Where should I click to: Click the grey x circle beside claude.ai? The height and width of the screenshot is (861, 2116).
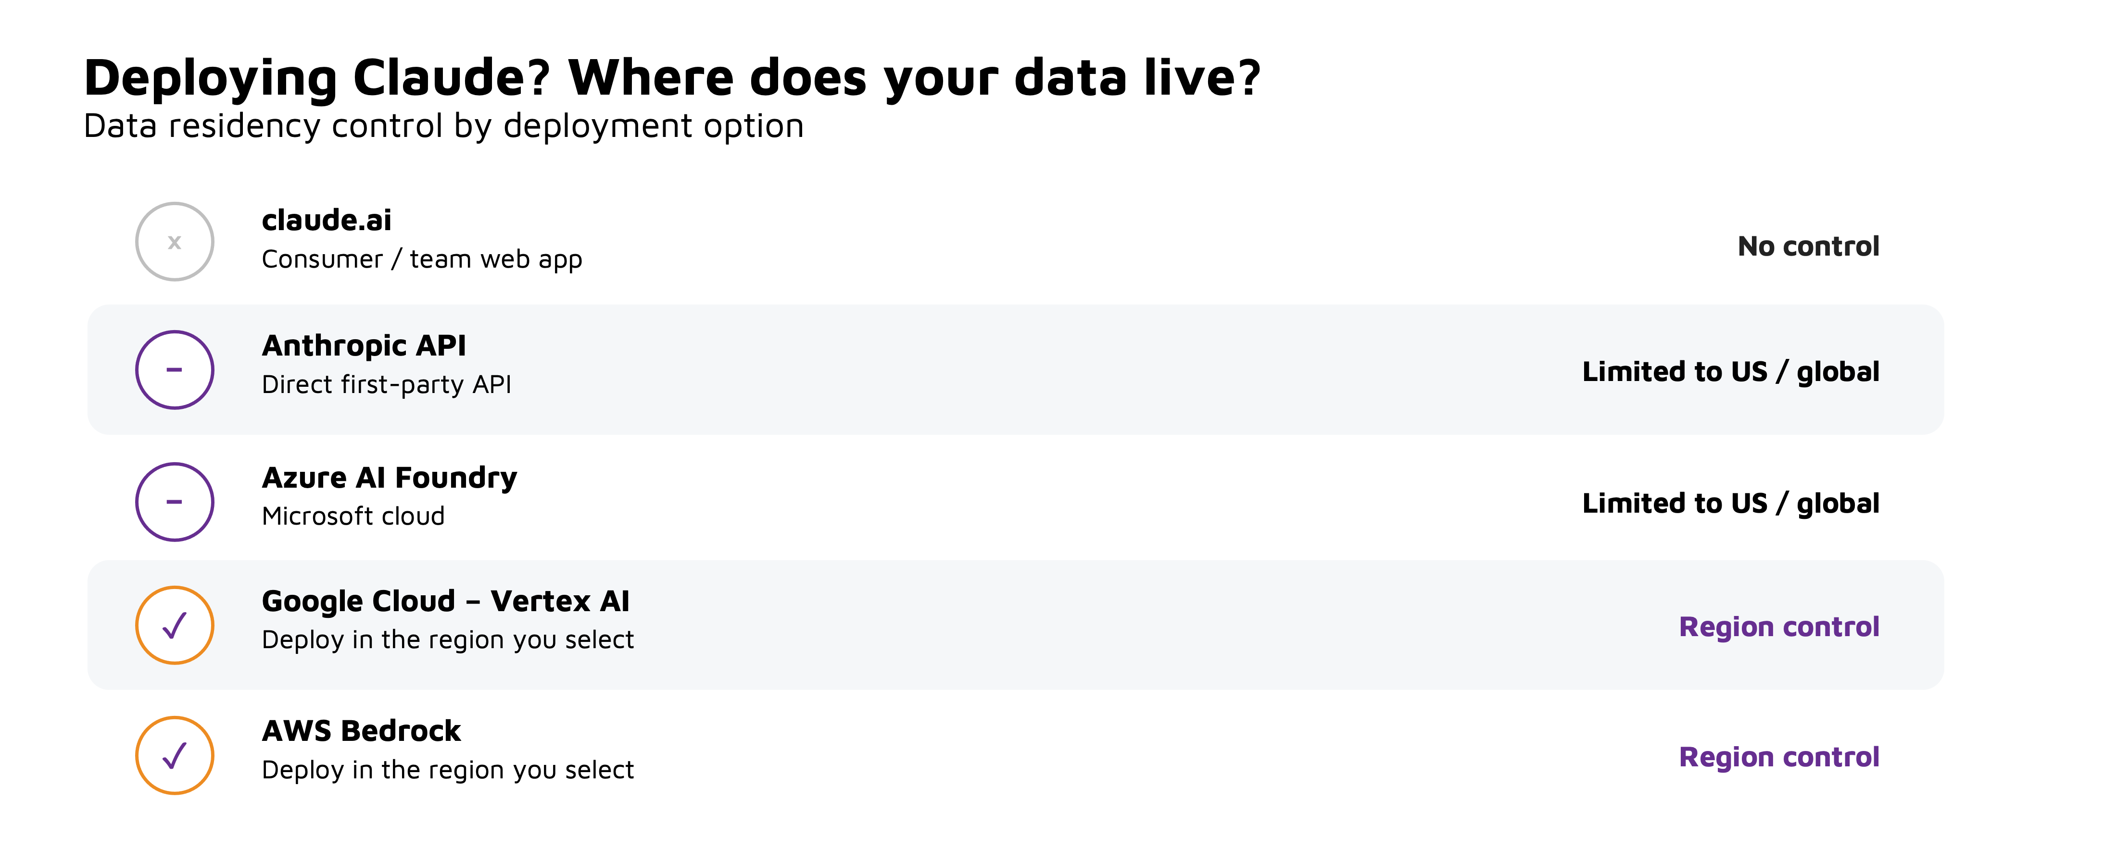pyautogui.click(x=175, y=242)
